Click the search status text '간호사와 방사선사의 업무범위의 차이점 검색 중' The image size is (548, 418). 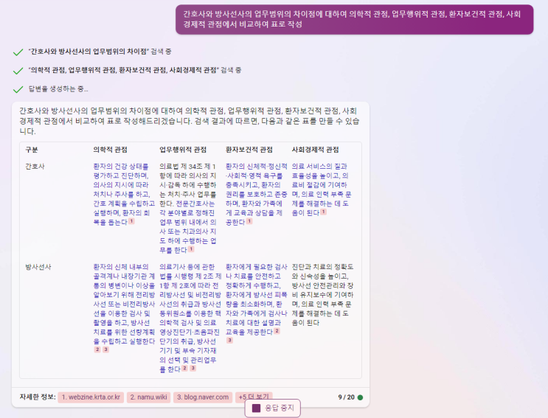click(100, 52)
